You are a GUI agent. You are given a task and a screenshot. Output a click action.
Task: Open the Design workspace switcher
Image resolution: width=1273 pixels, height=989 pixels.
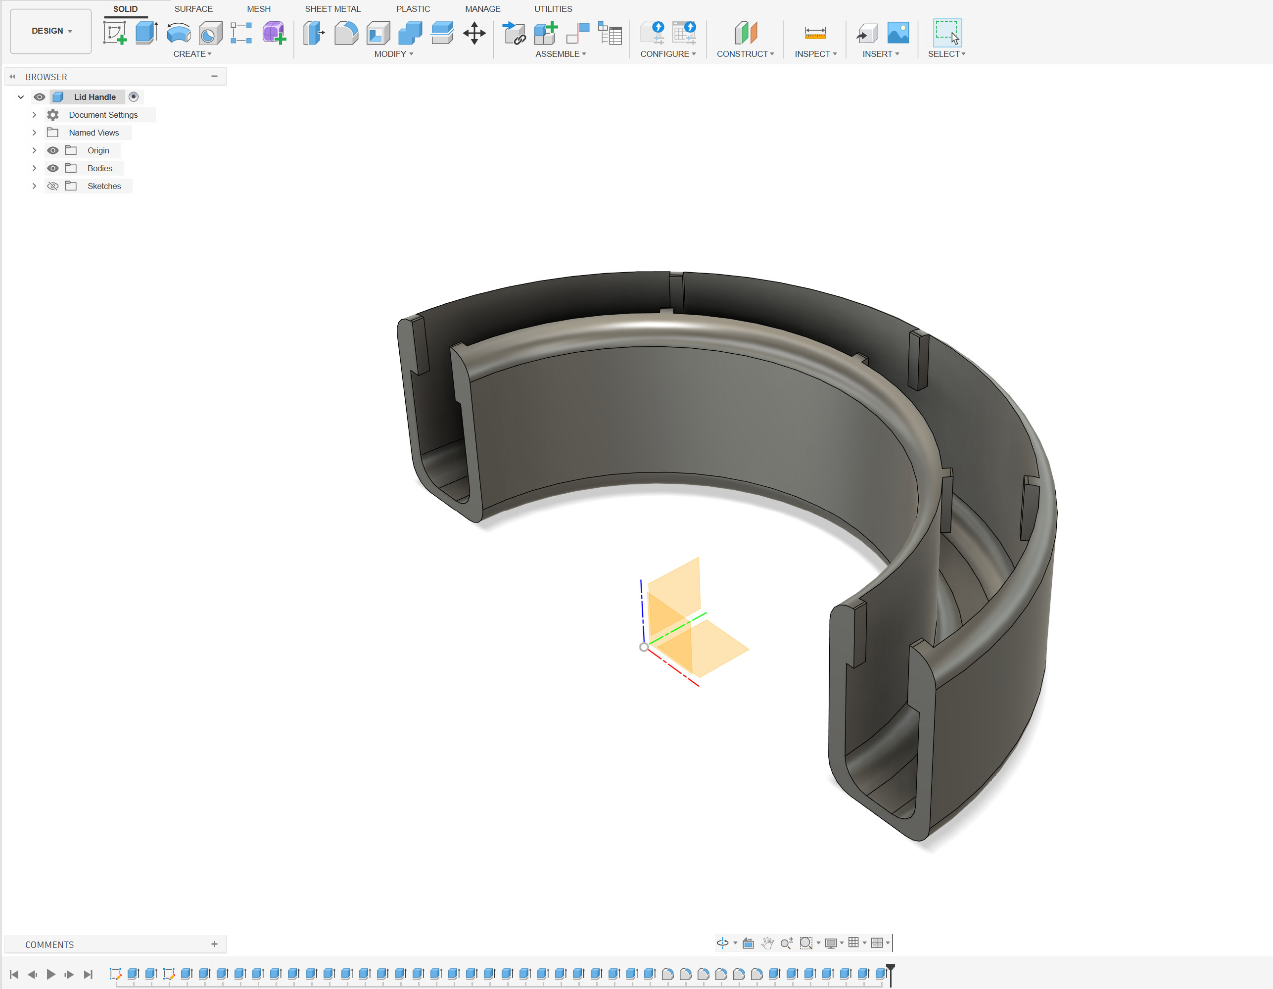pyautogui.click(x=50, y=31)
